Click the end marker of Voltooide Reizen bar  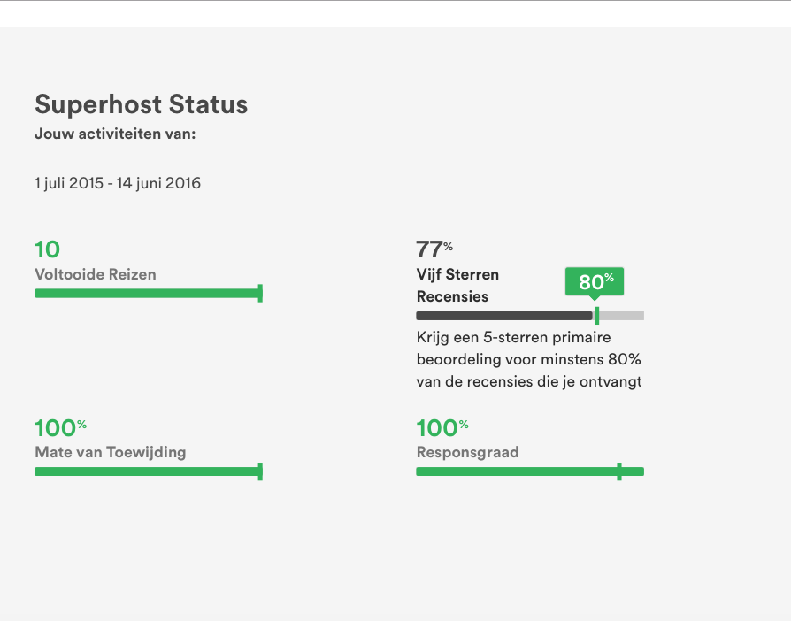pos(260,294)
